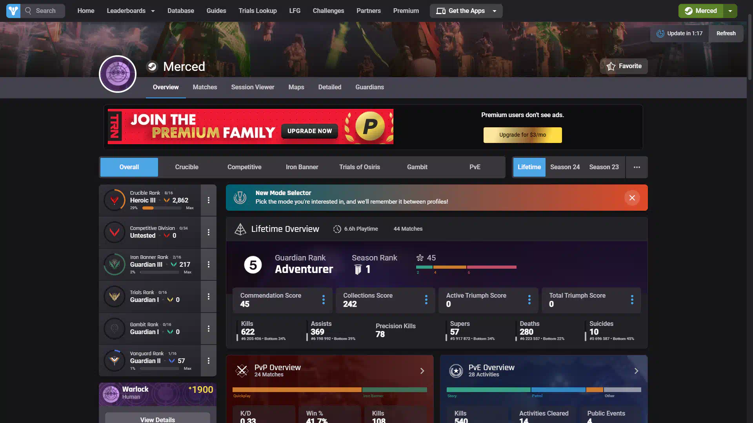Viewport: 753px width, 423px height.
Task: Select the Crucible mode tab
Action: [x=187, y=167]
